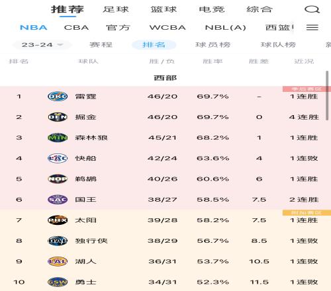Screen dimensions: 331x291
Task: Open the 球员榜 player leaderboard
Action: pyautogui.click(x=213, y=45)
